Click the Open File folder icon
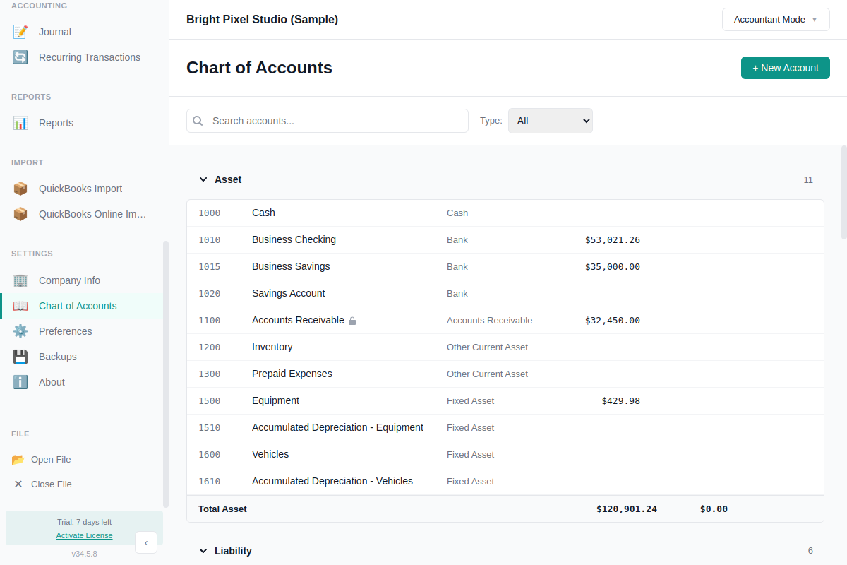 tap(19, 459)
